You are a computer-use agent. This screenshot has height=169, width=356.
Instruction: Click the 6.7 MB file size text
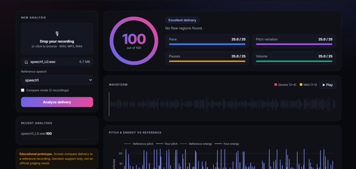pyautogui.click(x=84, y=62)
